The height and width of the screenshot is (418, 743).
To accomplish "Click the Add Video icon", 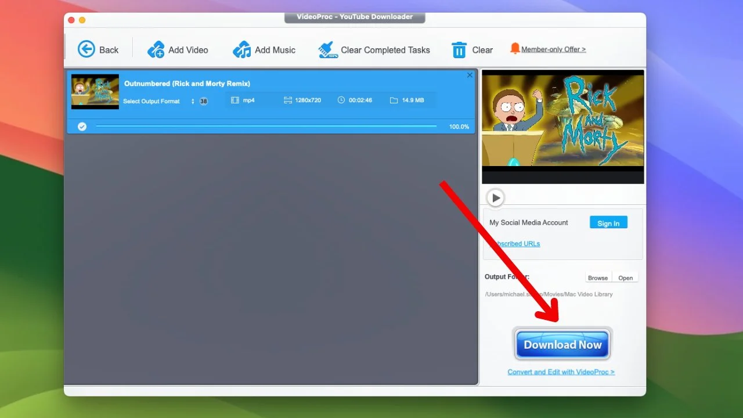I will point(156,50).
